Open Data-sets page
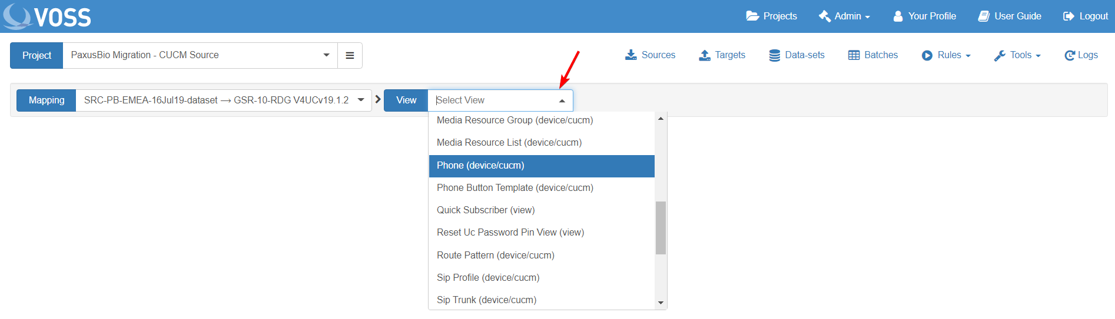The width and height of the screenshot is (1115, 319). point(797,55)
